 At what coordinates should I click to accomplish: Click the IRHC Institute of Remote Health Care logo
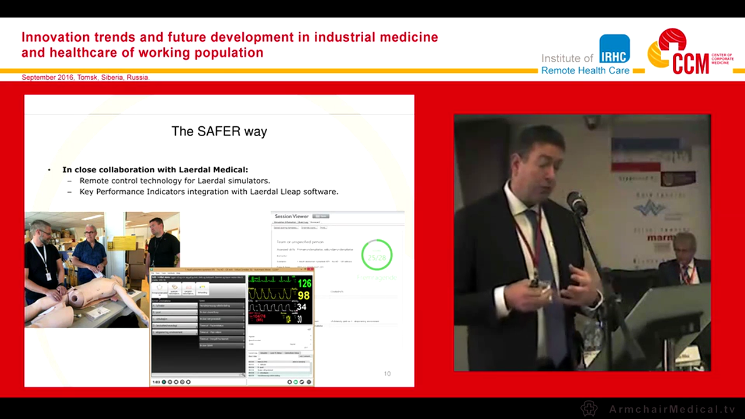[x=615, y=49]
